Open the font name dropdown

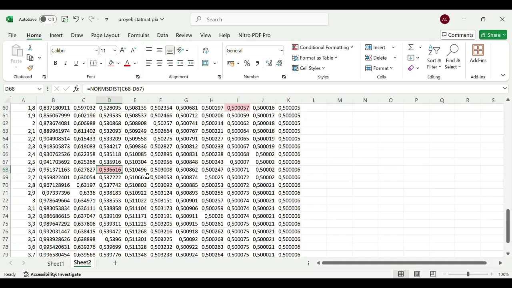click(x=96, y=50)
